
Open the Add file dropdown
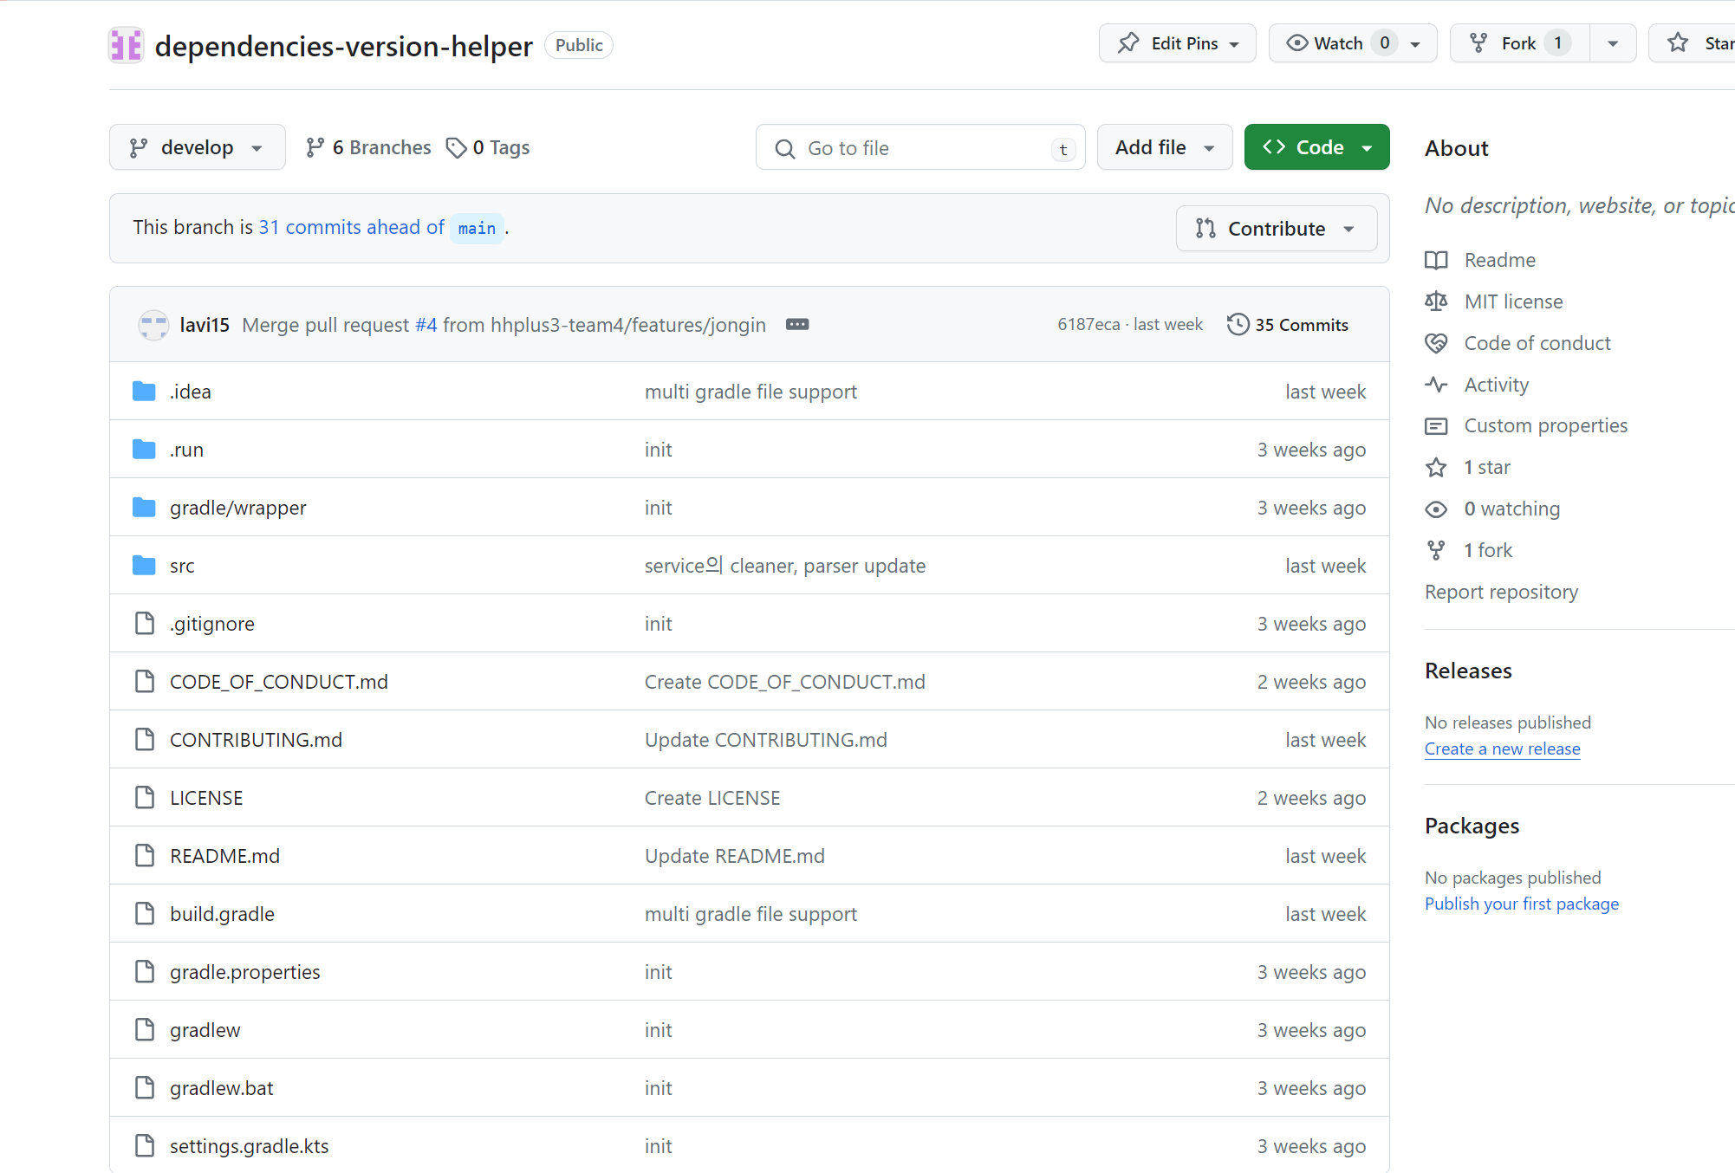pos(1164,147)
